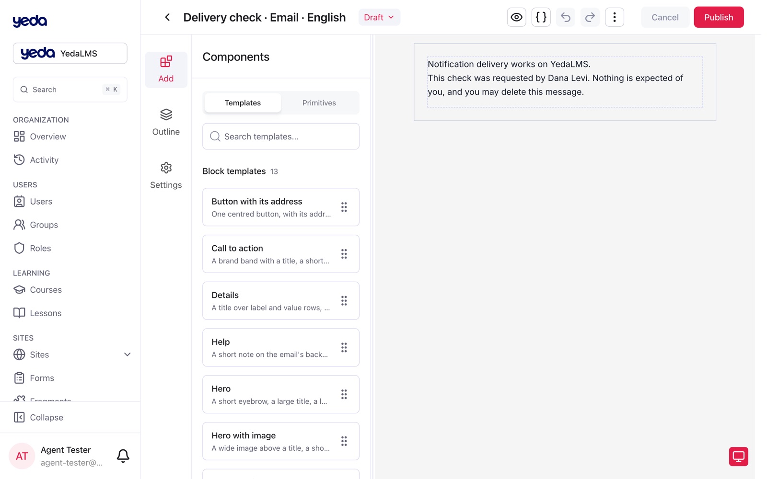
Task: Switch to the Primitives tab
Action: click(319, 103)
